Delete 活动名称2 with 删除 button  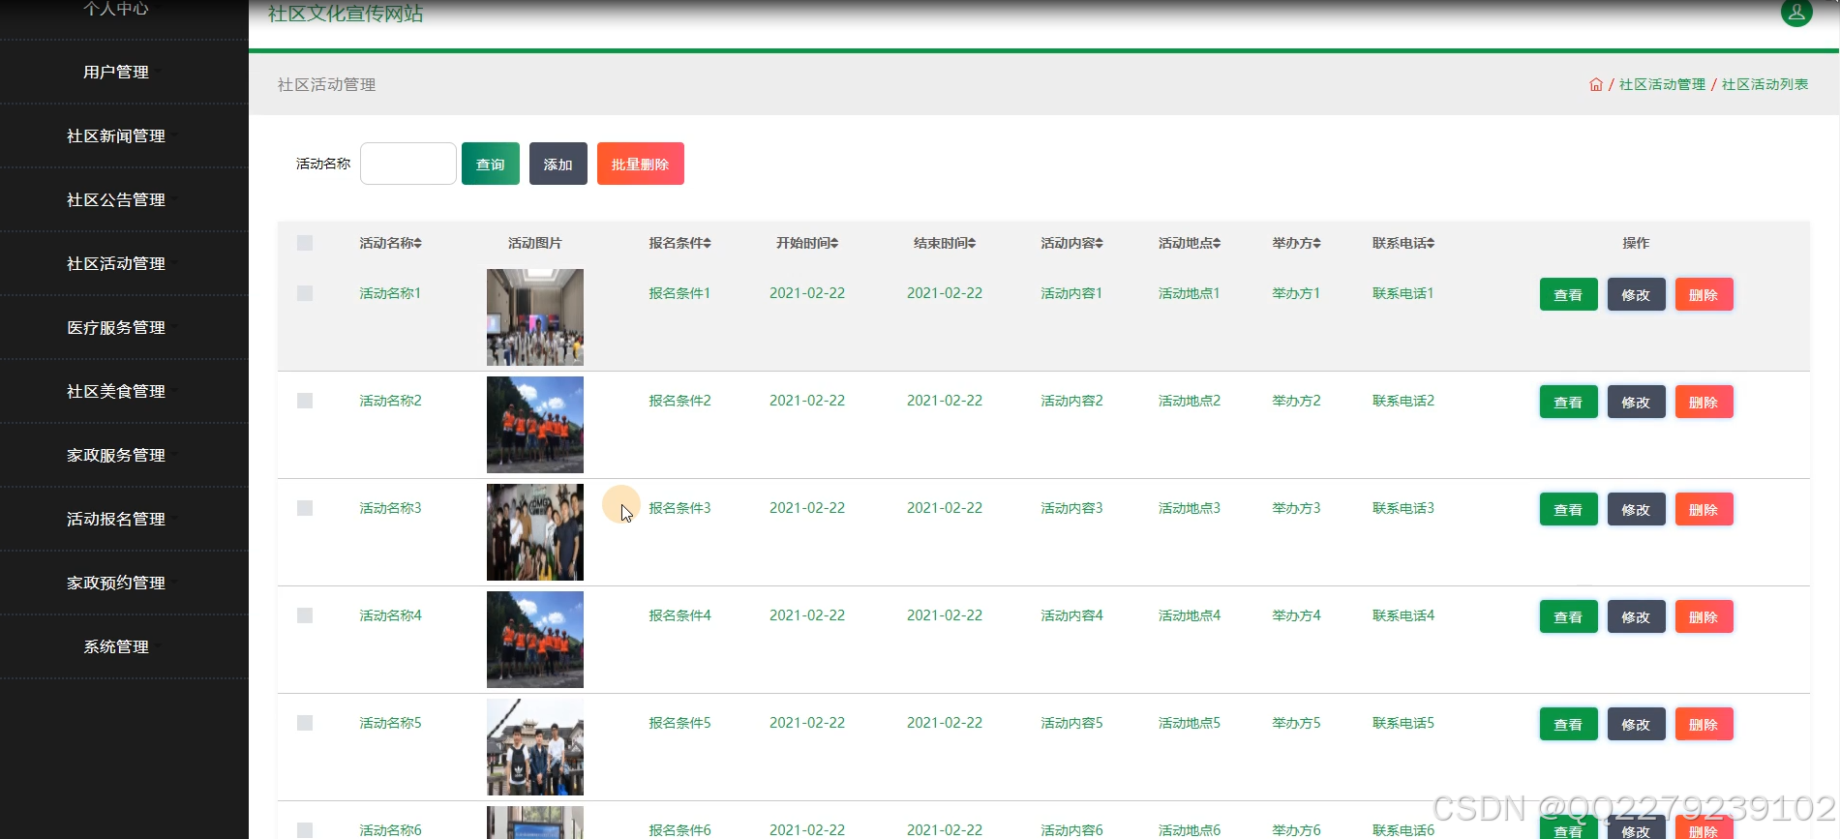pyautogui.click(x=1704, y=402)
